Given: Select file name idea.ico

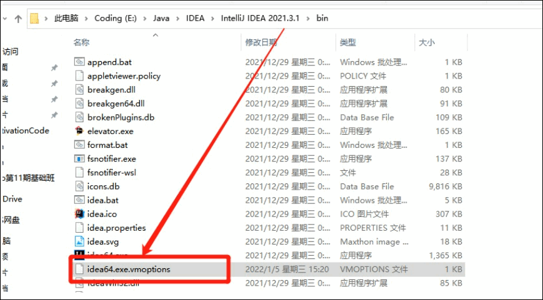Looking at the screenshot, I should click(102, 215).
